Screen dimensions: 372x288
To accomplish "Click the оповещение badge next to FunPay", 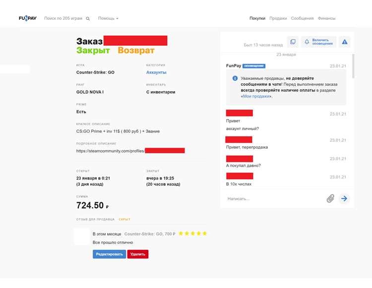I will pos(254,66).
